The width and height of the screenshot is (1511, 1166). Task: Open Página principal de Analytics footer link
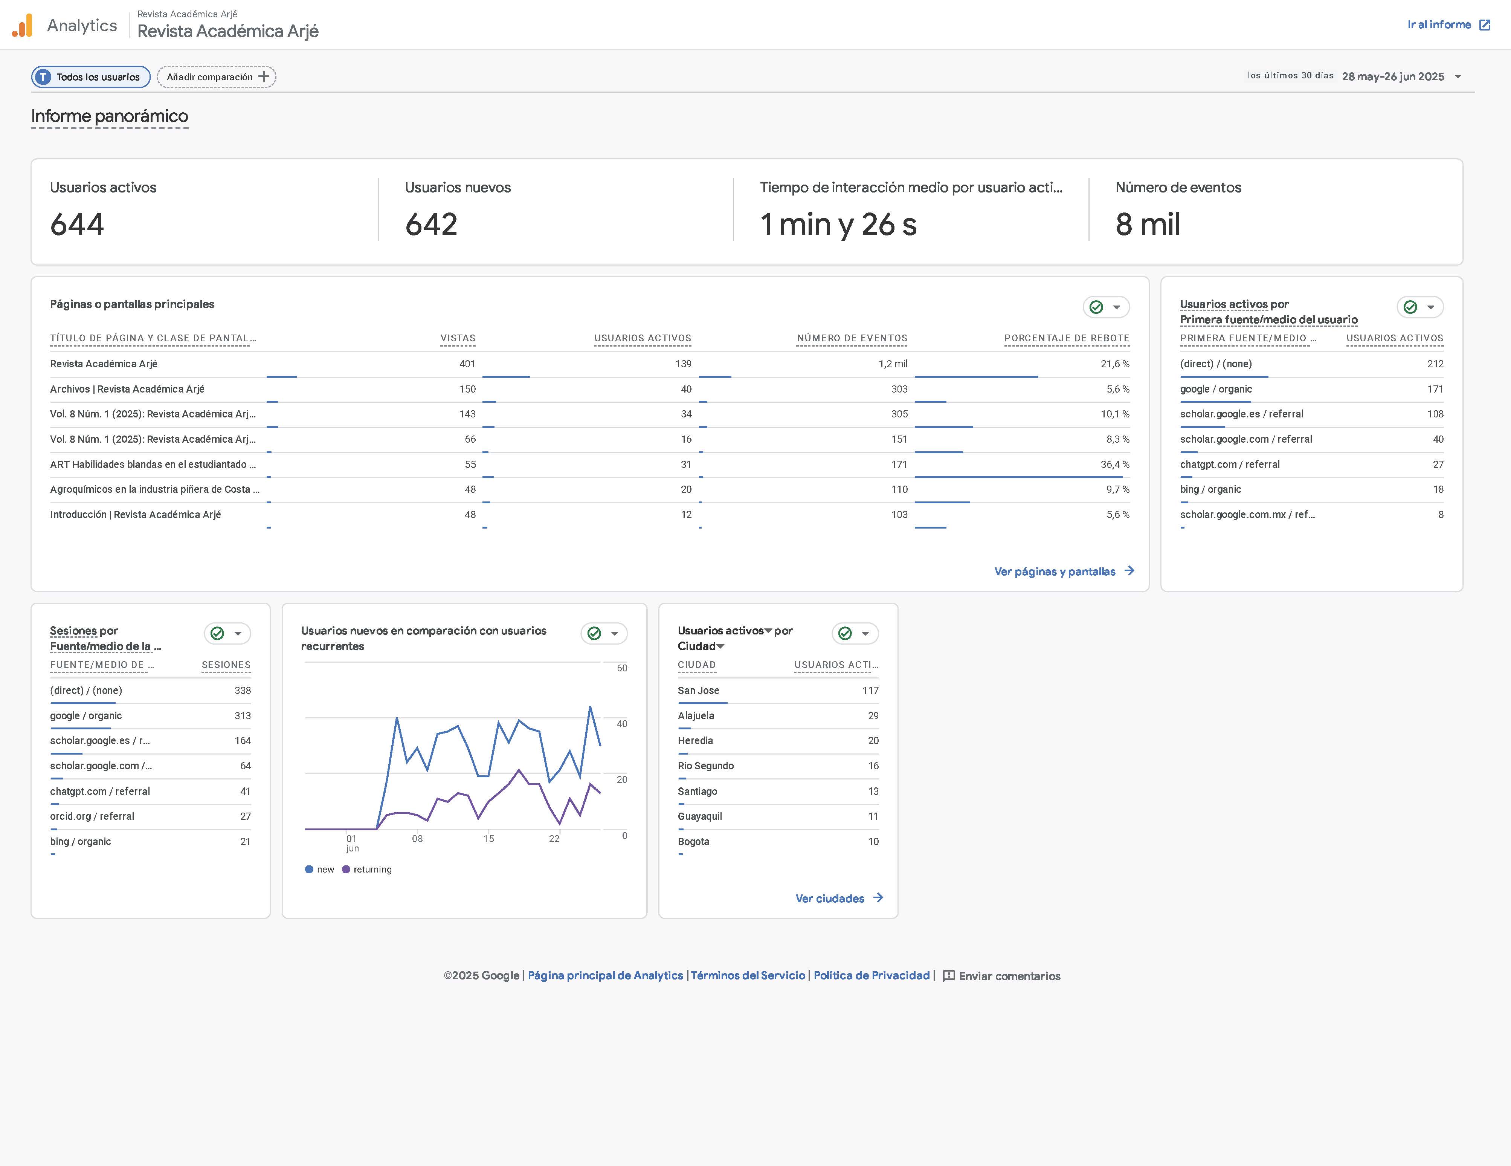605,975
